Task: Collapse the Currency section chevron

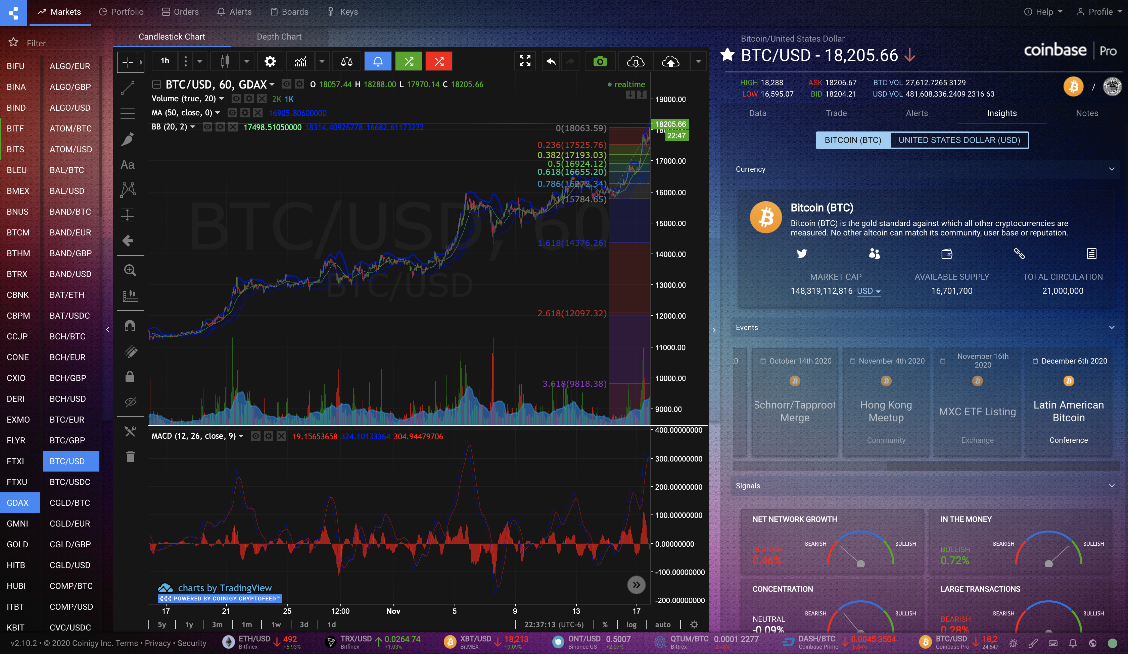Action: click(x=1112, y=169)
